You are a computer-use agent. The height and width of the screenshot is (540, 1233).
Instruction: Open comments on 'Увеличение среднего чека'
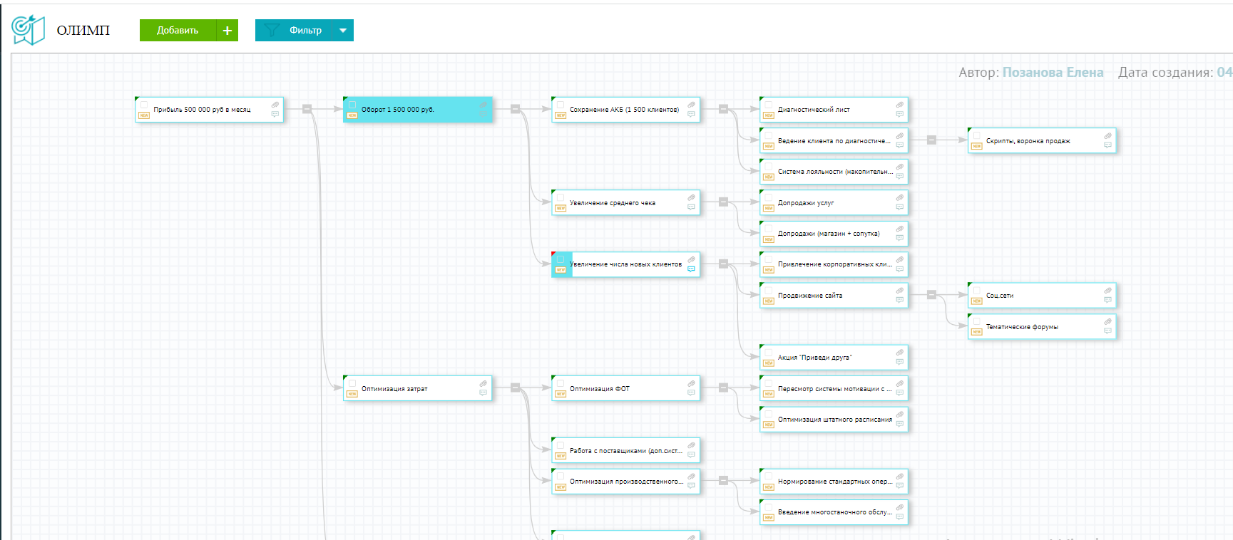(692, 208)
